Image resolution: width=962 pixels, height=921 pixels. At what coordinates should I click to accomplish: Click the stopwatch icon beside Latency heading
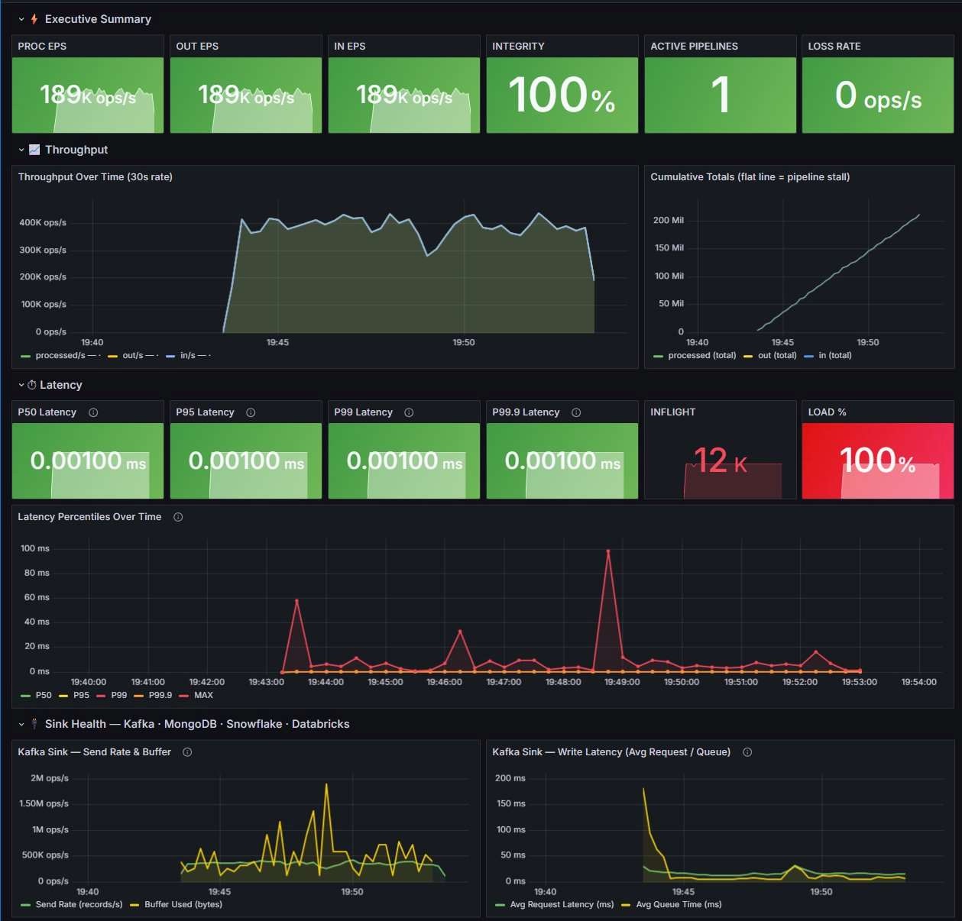(32, 385)
